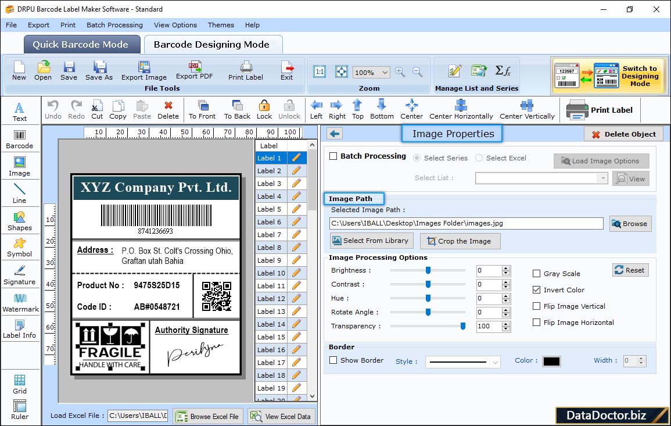Viewport: 671px width, 426px height.
Task: Select the Barcode tool in sidebar
Action: tap(20, 139)
